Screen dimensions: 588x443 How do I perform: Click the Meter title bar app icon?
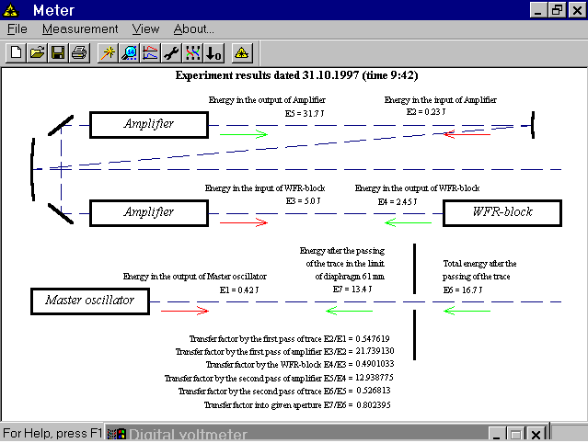coord(10,10)
